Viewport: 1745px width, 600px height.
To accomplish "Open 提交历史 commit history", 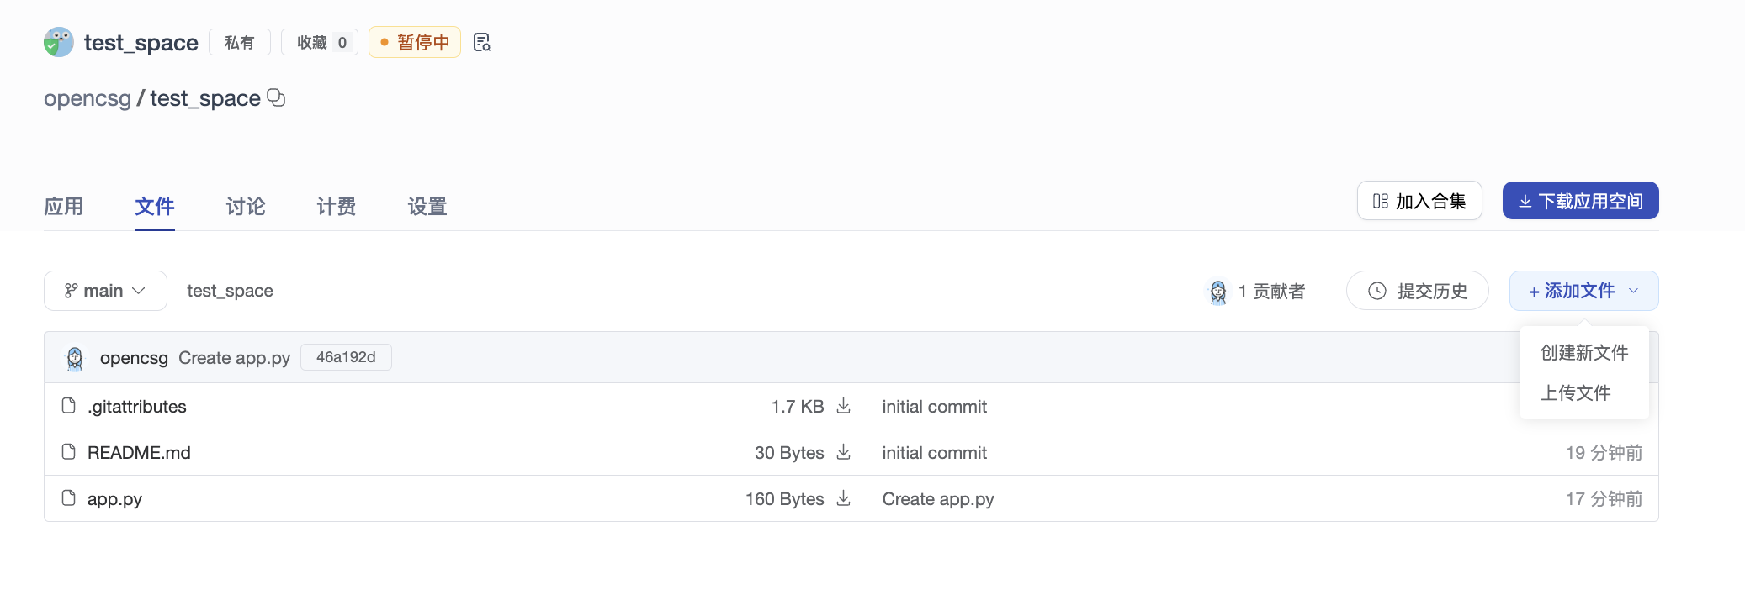I will pyautogui.click(x=1417, y=291).
